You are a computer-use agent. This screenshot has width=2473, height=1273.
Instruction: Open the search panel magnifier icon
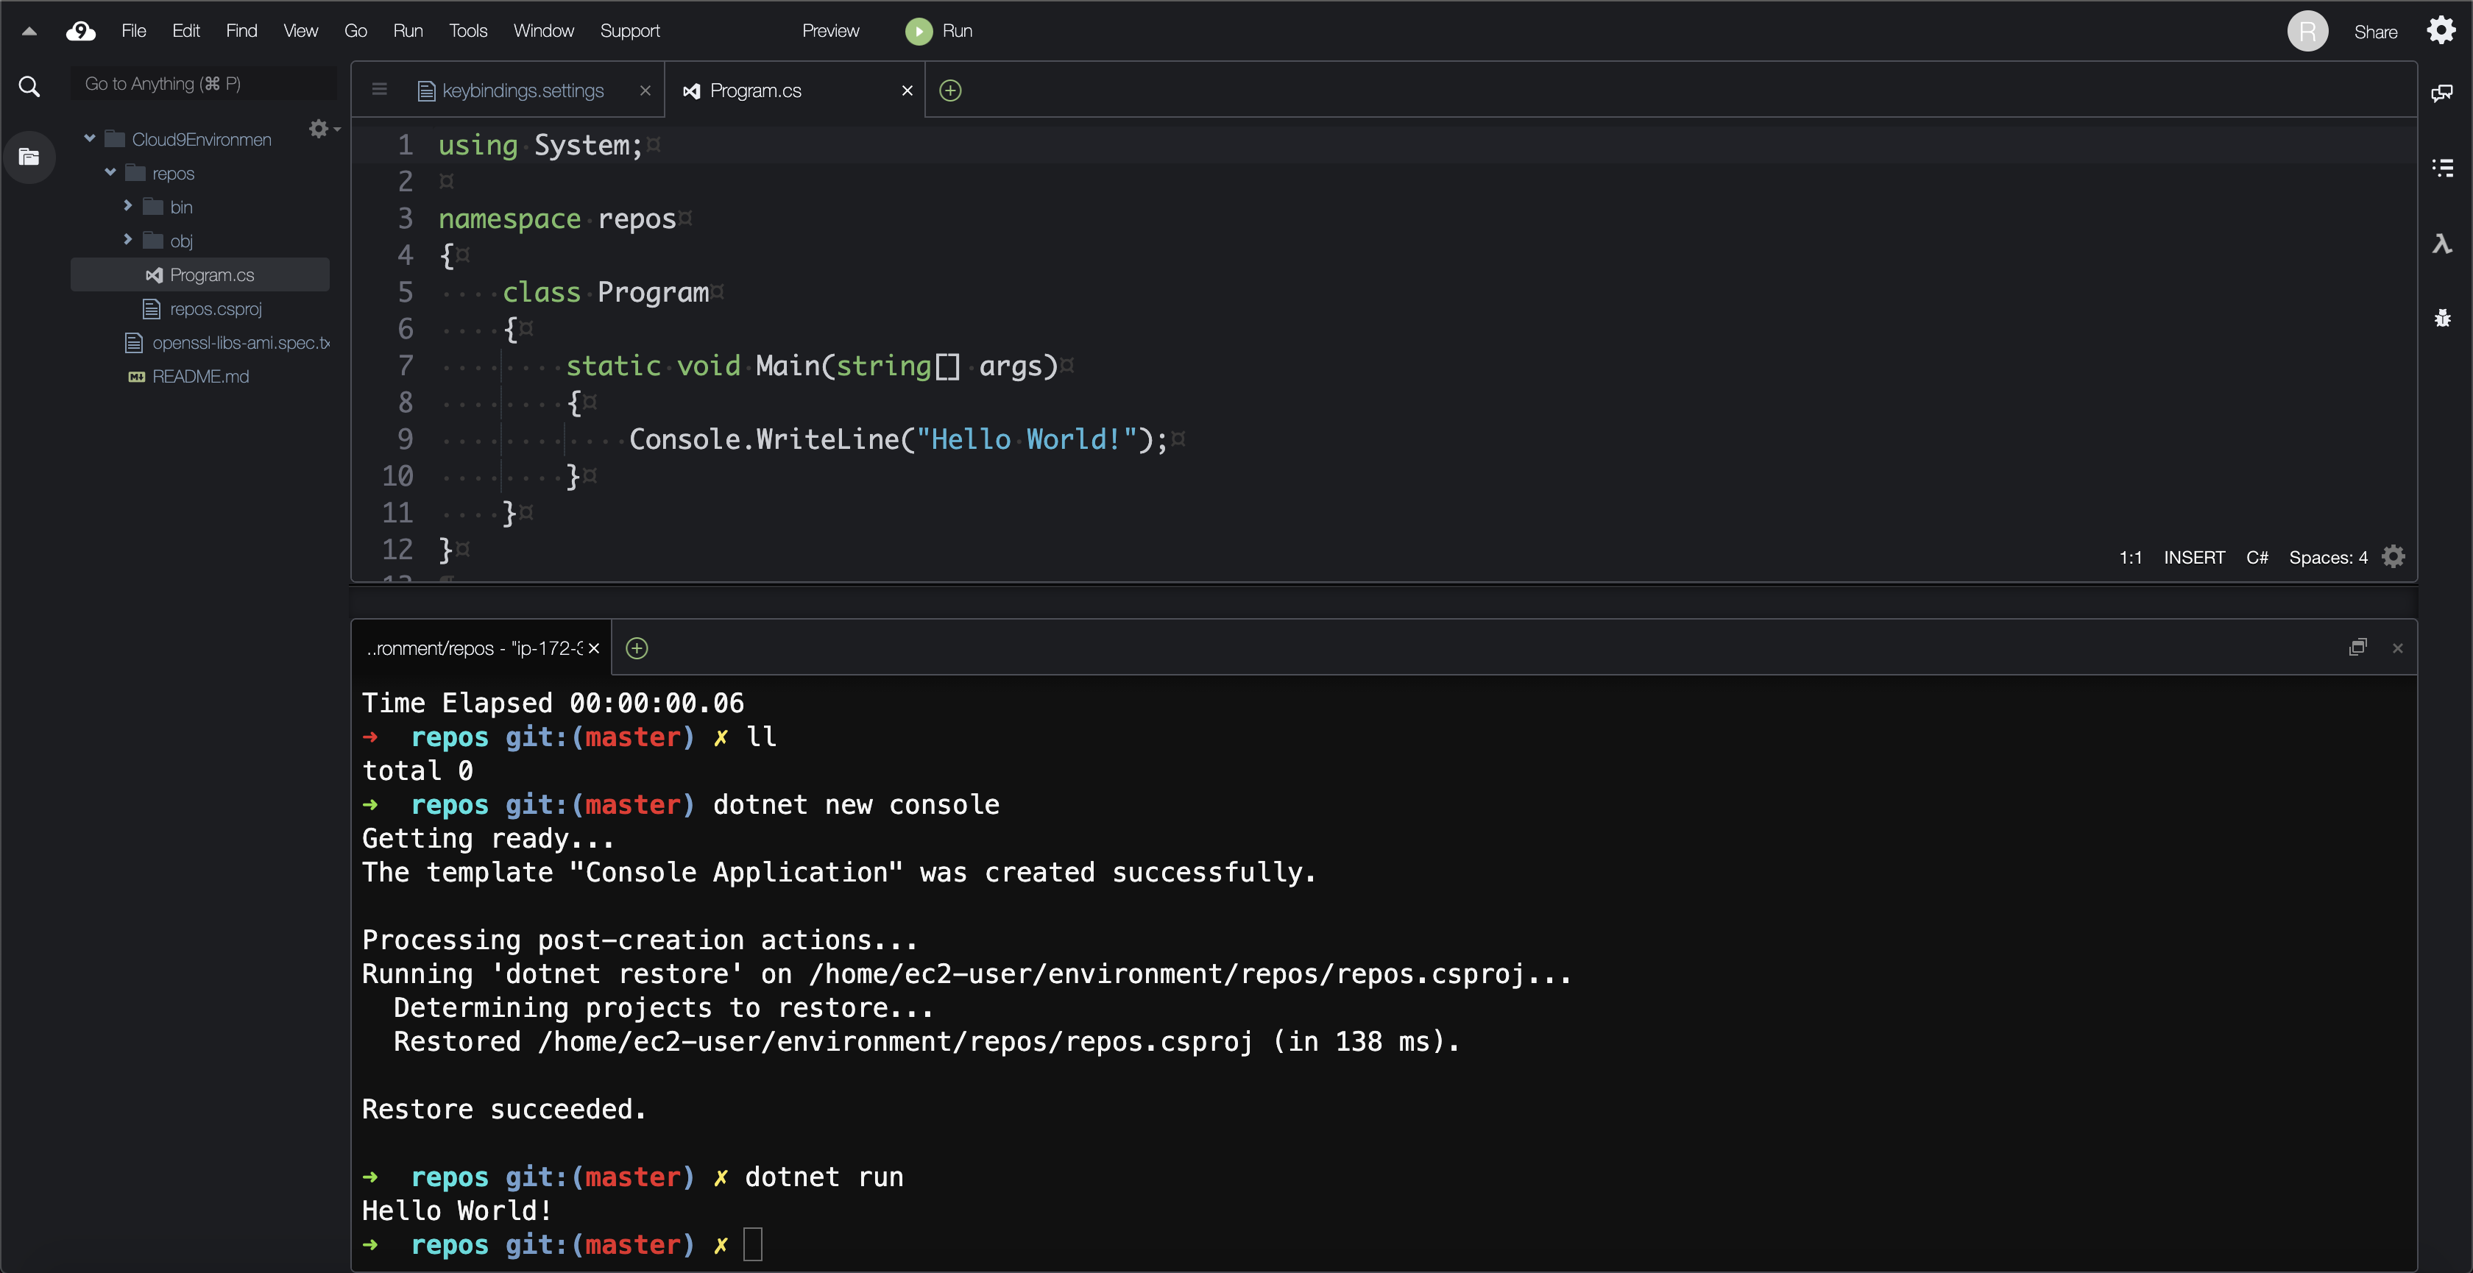[x=29, y=88]
